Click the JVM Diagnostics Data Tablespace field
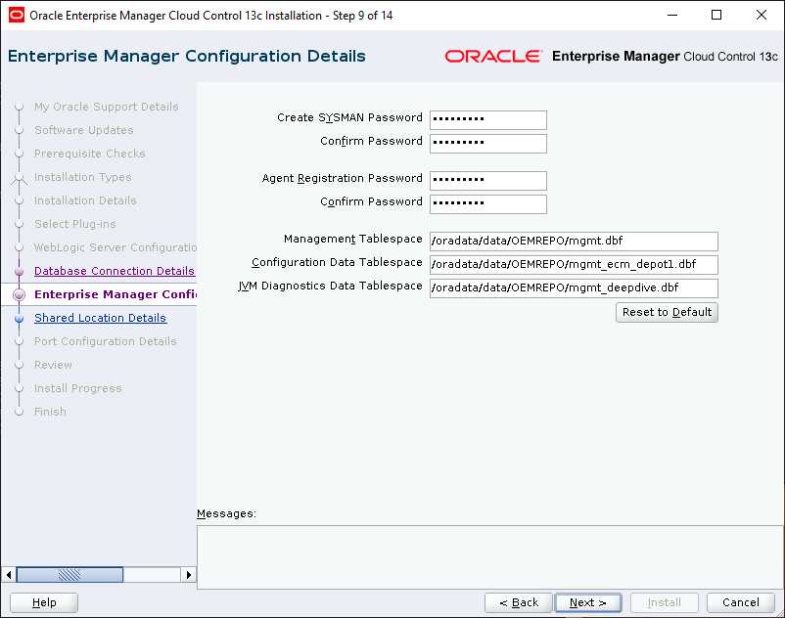This screenshot has width=785, height=618. pos(574,288)
